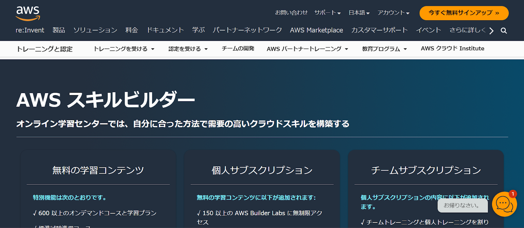
Task: Click 今すぐ無料サインアップ button
Action: (x=464, y=13)
